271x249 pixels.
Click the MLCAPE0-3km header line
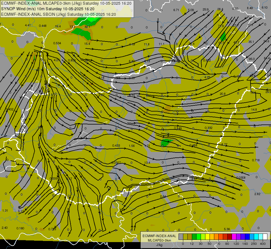point(66,3)
